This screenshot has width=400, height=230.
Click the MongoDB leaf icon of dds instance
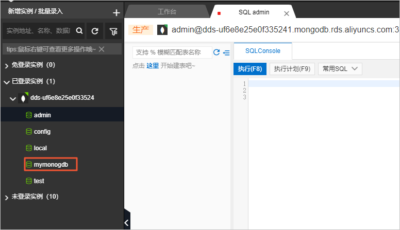[23, 98]
